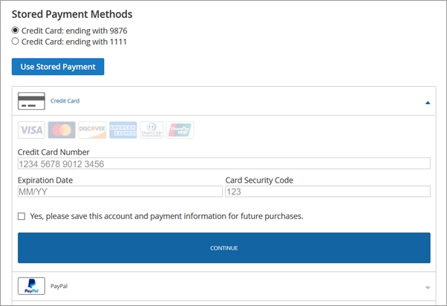Select stored card ending with 1111
Viewport: 447px width, 306px height.
point(16,42)
